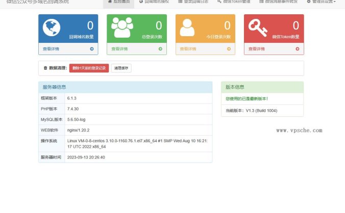Image resolution: width=345 pixels, height=213 pixels.
Task: Open the 微信消息事件转发 nav item
Action: (x=278, y=2)
